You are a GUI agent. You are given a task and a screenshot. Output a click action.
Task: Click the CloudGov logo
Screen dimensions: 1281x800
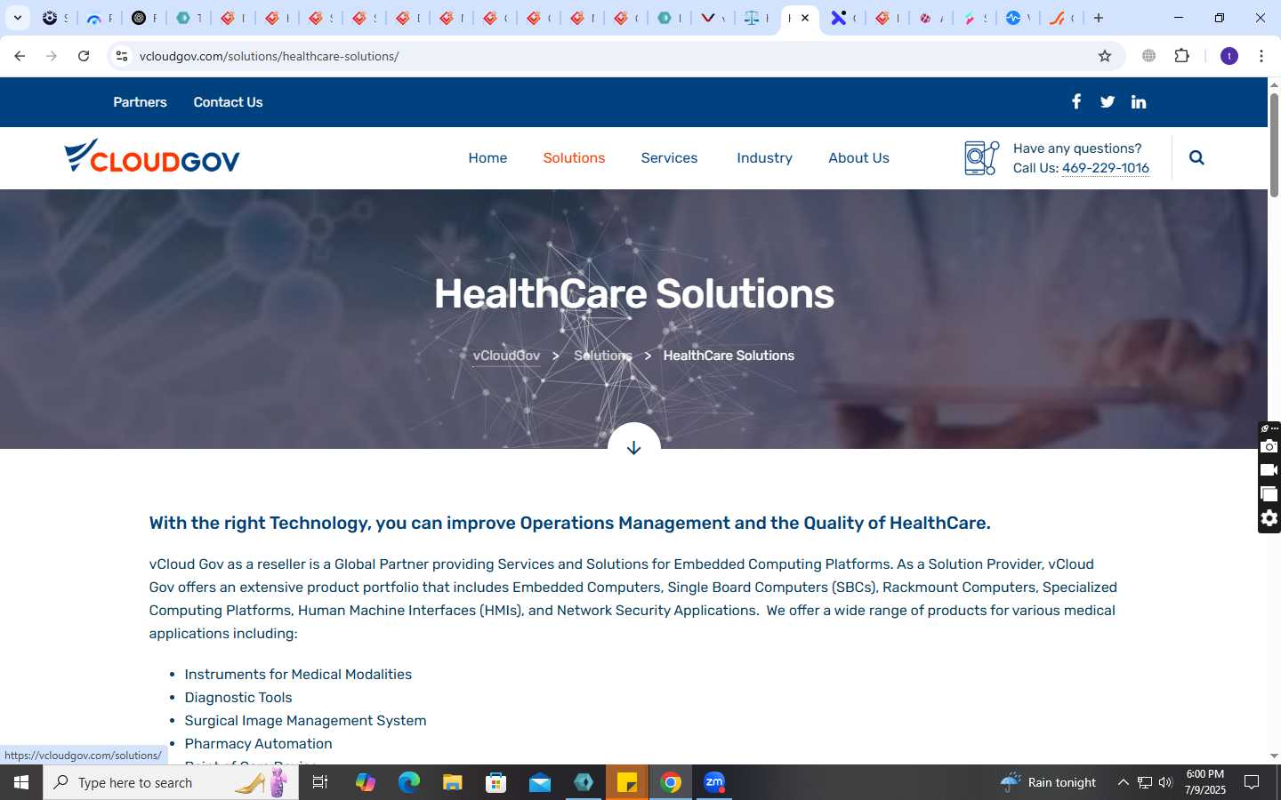click(x=152, y=156)
